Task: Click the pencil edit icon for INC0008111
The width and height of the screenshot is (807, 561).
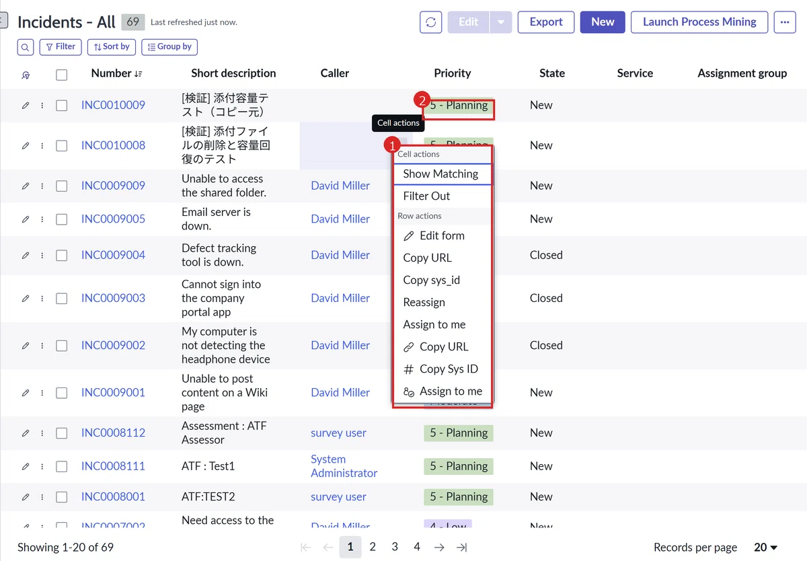Action: point(26,466)
